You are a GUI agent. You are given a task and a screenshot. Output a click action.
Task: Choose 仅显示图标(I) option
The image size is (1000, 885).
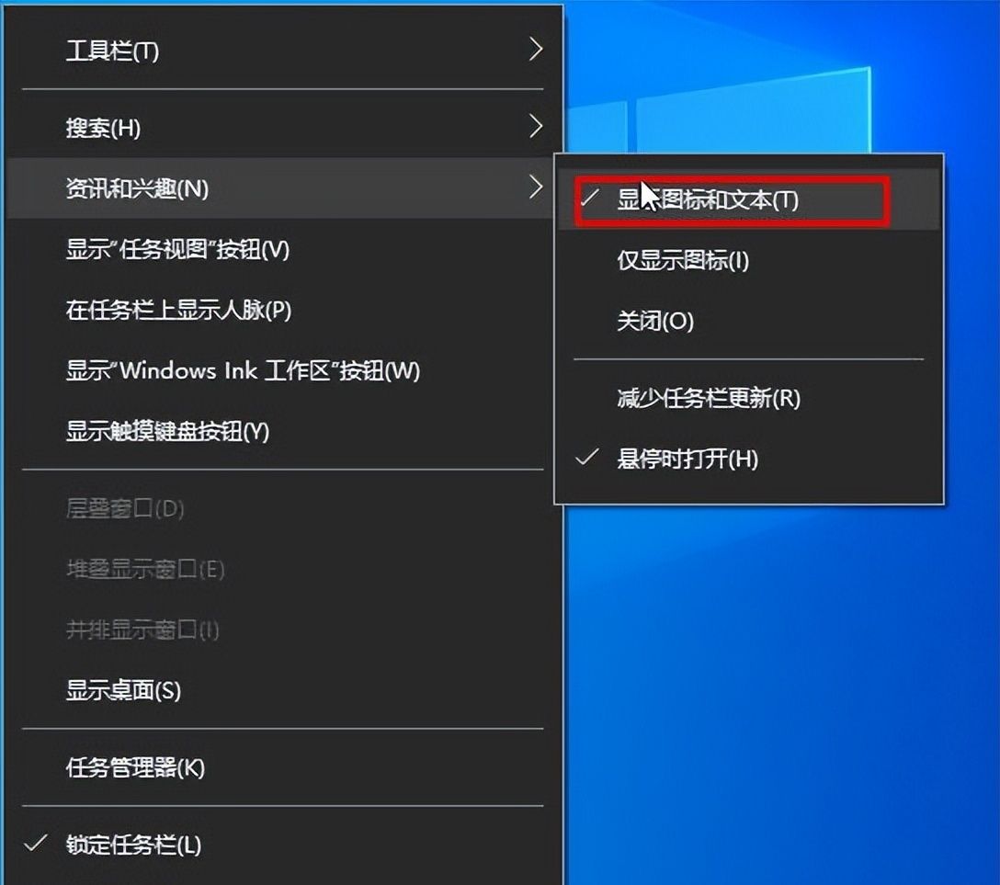(749, 260)
